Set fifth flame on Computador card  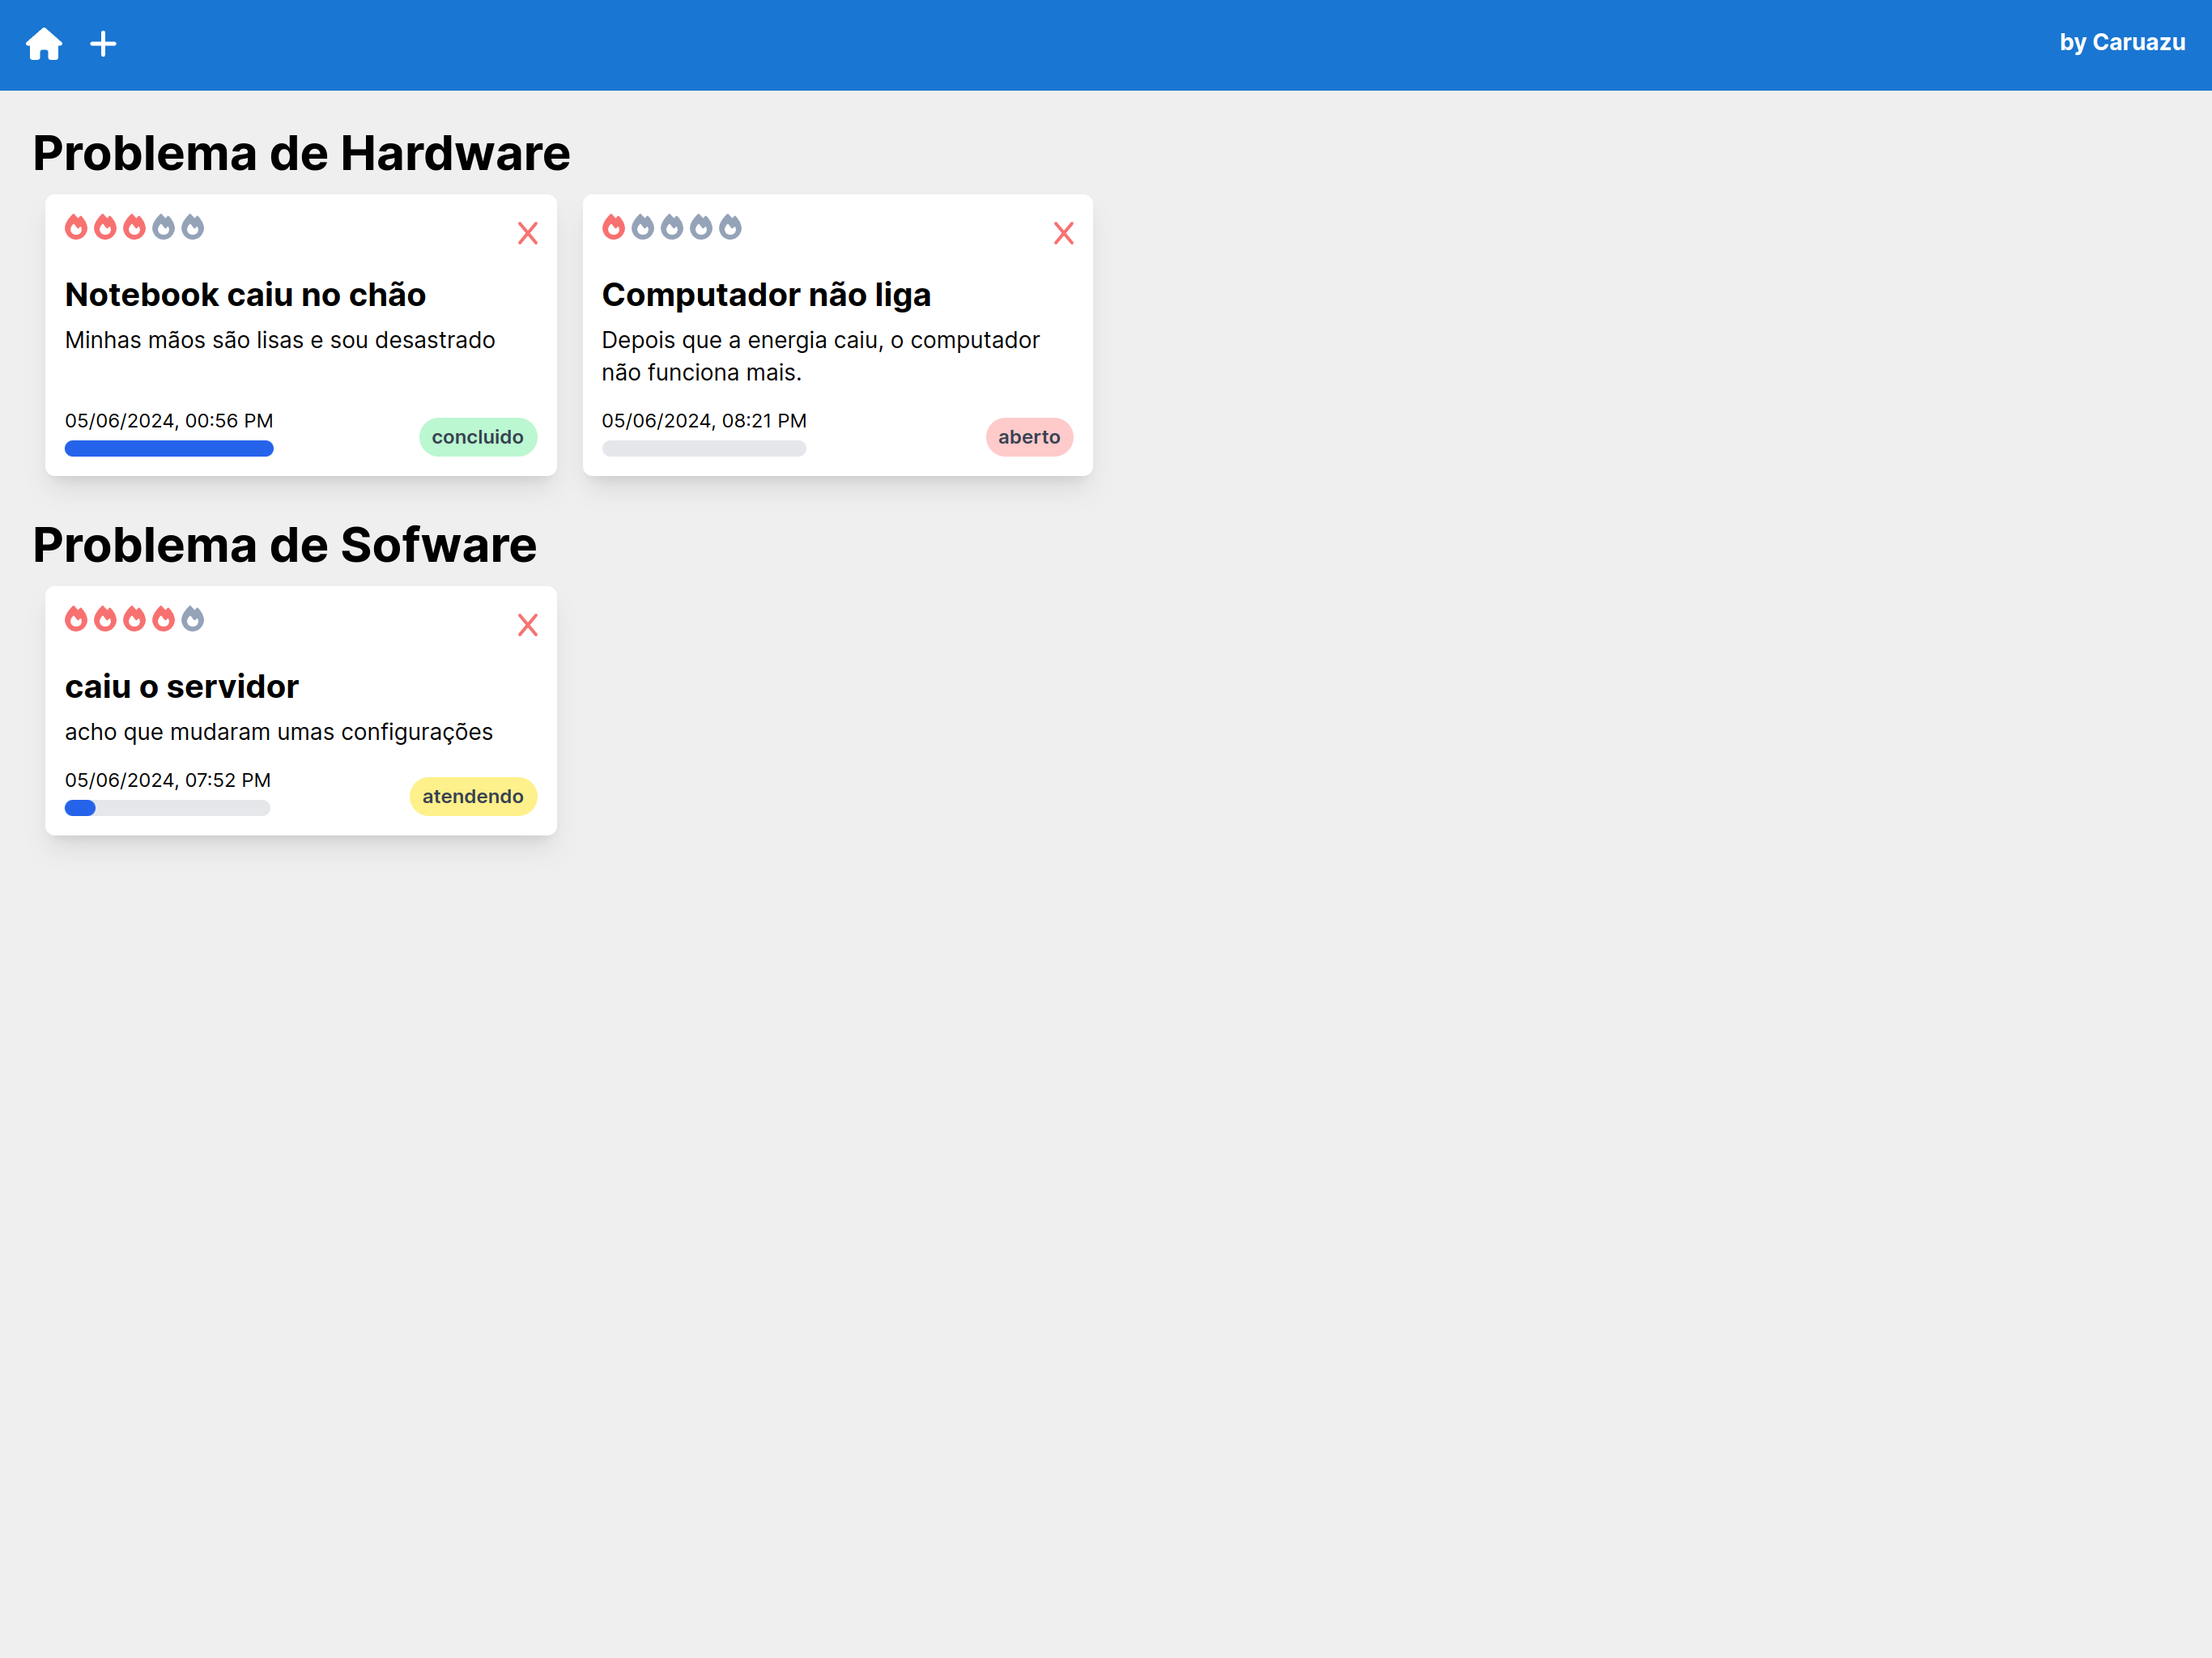click(731, 227)
